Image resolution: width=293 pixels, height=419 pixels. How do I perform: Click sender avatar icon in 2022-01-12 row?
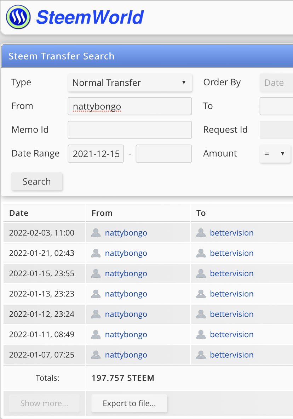click(96, 314)
